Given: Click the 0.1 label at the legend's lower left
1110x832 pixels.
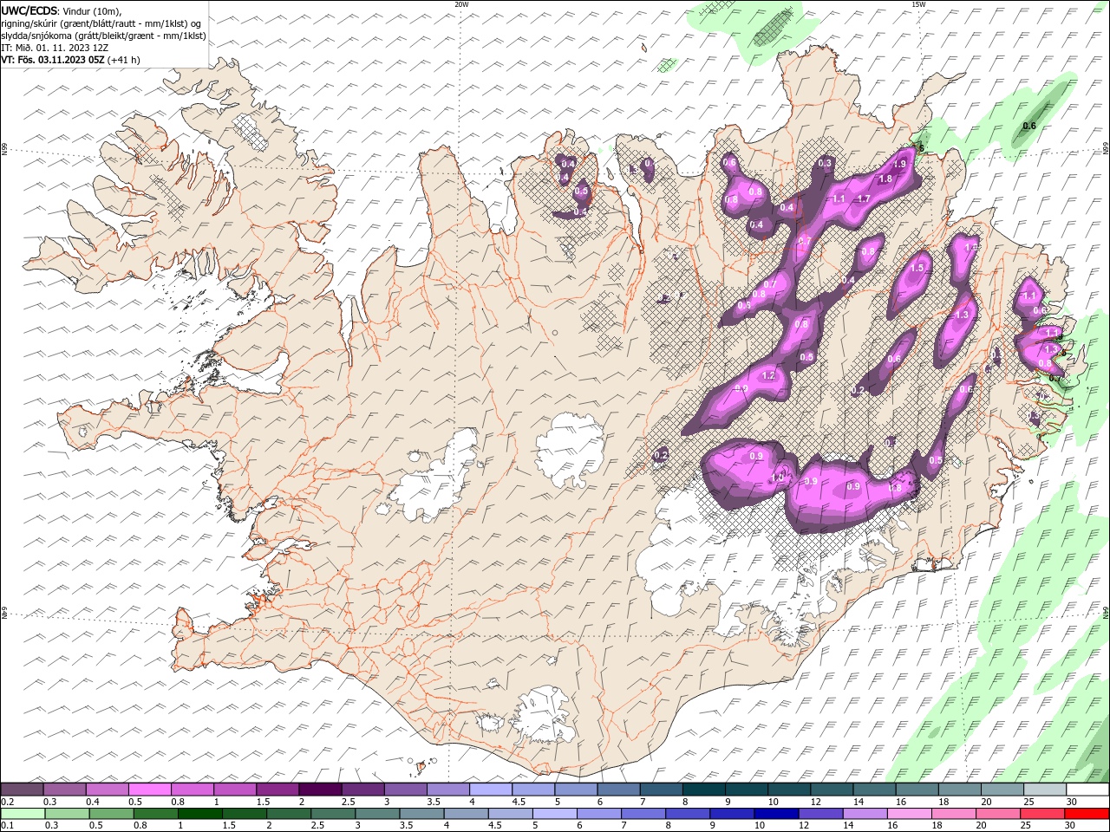Looking at the screenshot, I should 7,826.
